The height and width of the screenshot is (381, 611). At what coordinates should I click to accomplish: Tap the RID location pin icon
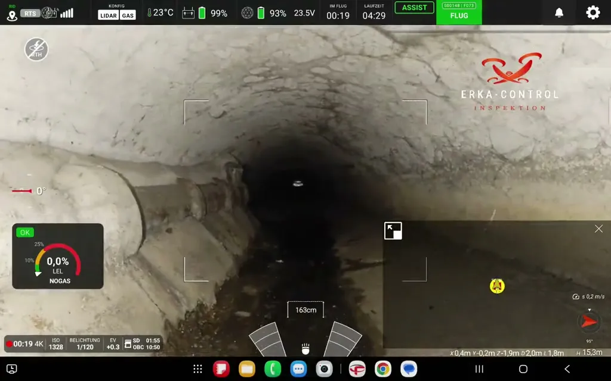12,15
